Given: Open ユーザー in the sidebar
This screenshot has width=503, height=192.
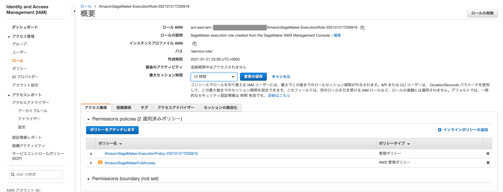Looking at the screenshot, I should [x=20, y=52].
